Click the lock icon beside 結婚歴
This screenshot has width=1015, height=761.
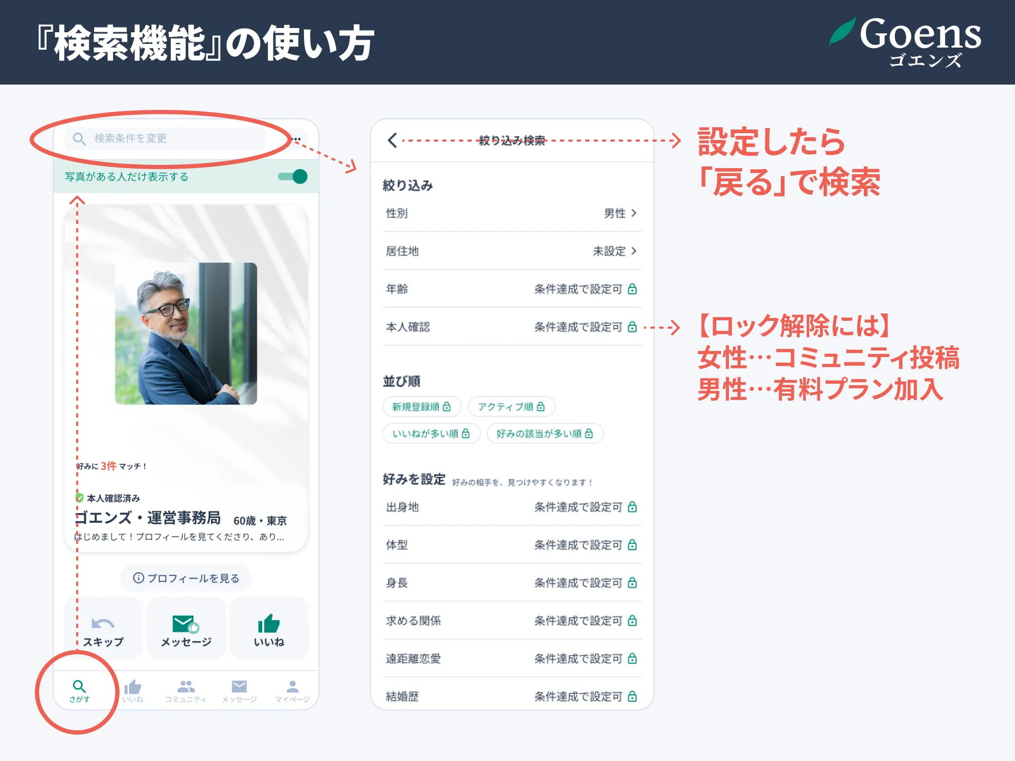(x=632, y=697)
